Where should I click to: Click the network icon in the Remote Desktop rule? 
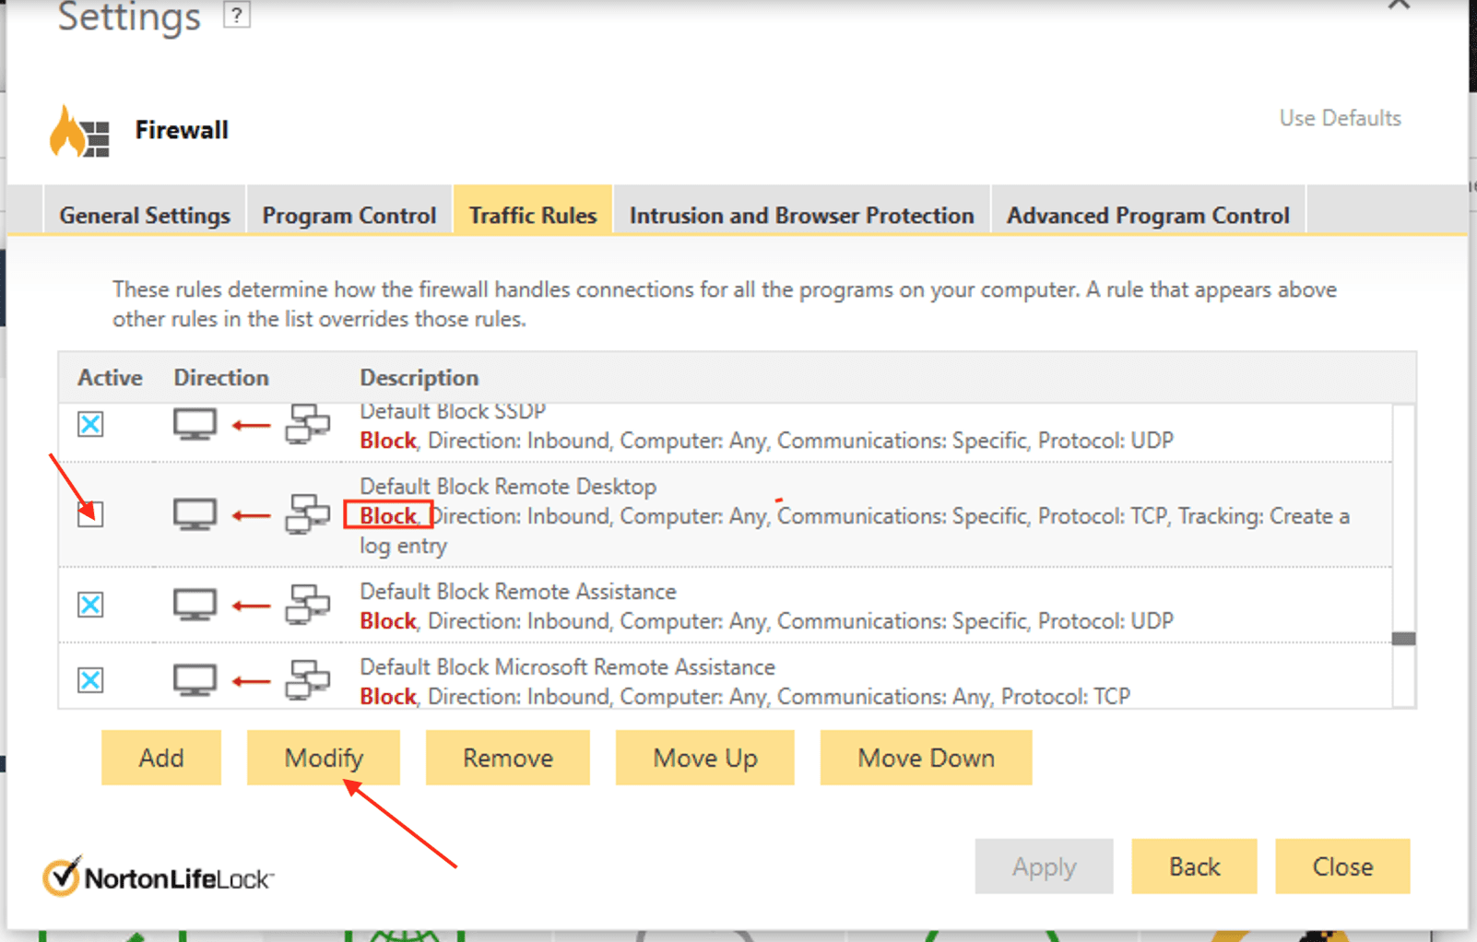(x=307, y=514)
